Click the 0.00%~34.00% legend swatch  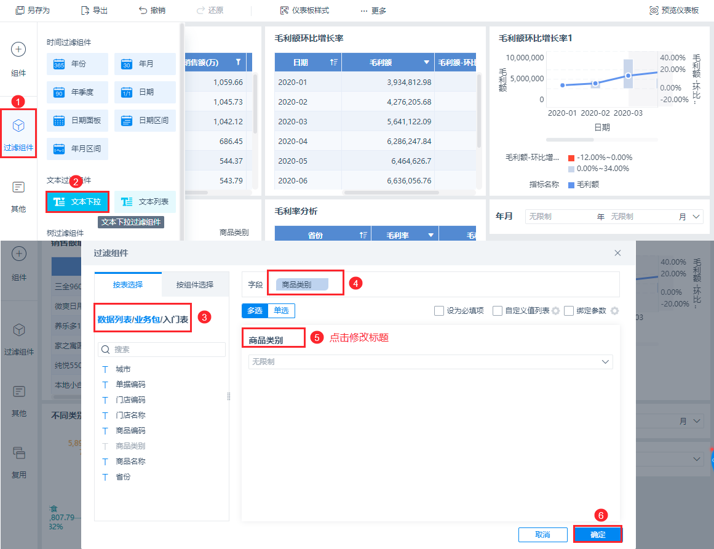pos(571,169)
